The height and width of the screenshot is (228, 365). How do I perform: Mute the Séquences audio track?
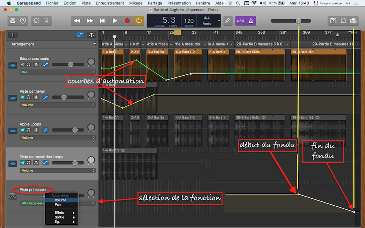point(22,64)
